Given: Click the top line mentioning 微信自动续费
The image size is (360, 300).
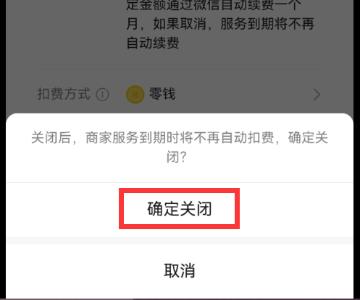Looking at the screenshot, I should pos(214,5).
